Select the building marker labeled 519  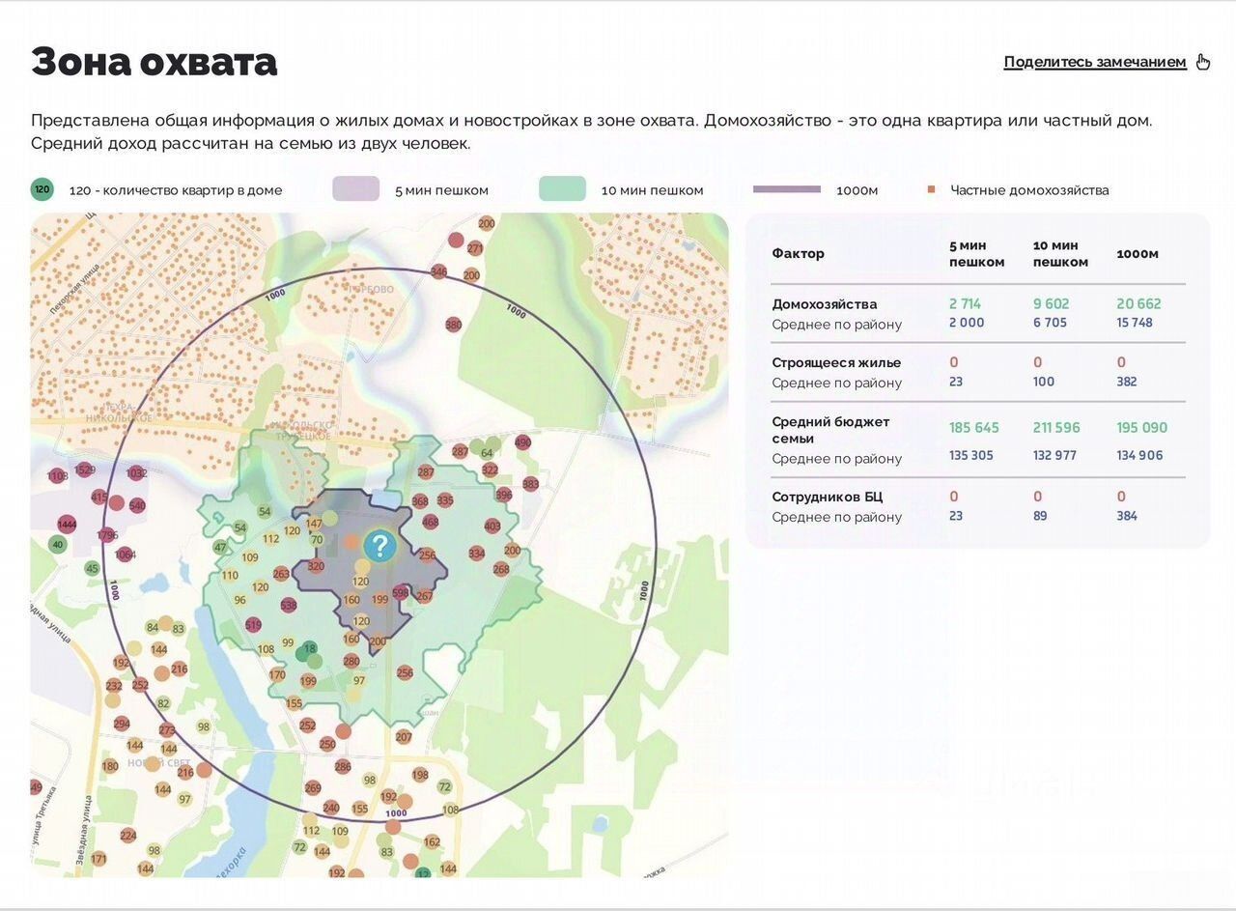(x=253, y=625)
